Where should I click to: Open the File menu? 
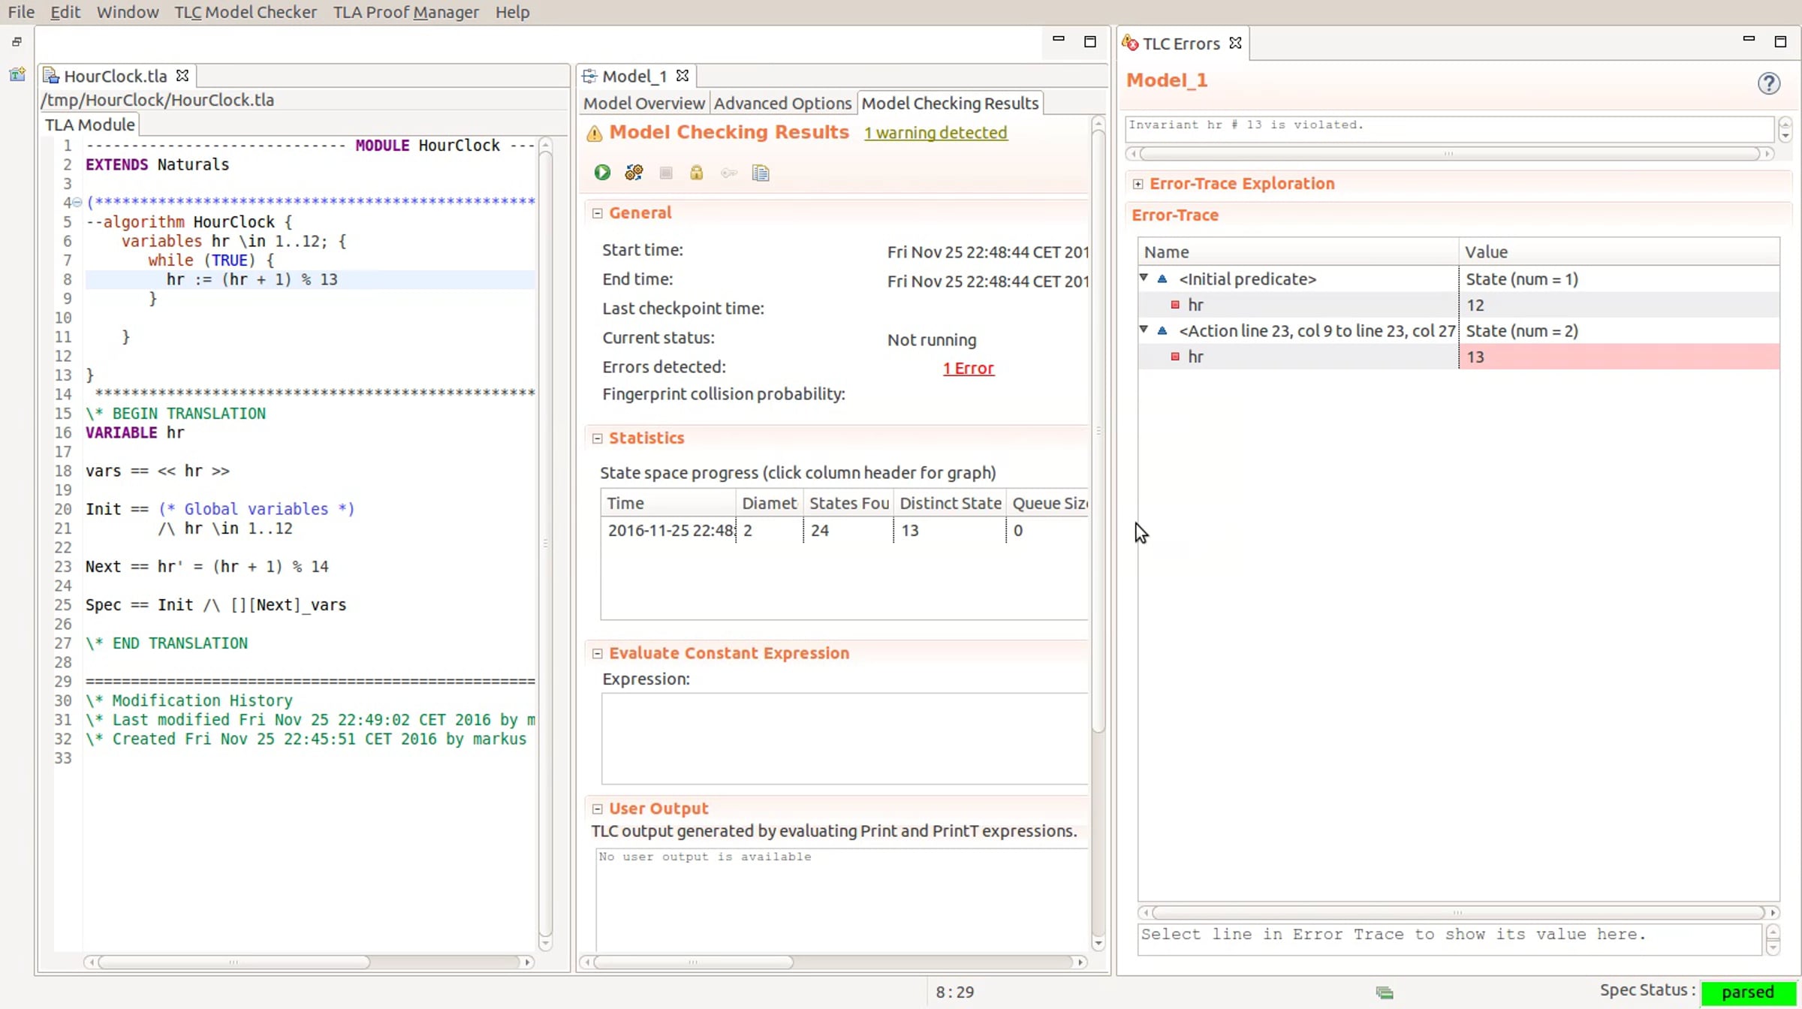click(x=21, y=12)
